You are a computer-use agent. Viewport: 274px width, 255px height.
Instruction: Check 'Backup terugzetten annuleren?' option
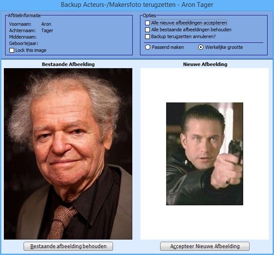point(147,36)
